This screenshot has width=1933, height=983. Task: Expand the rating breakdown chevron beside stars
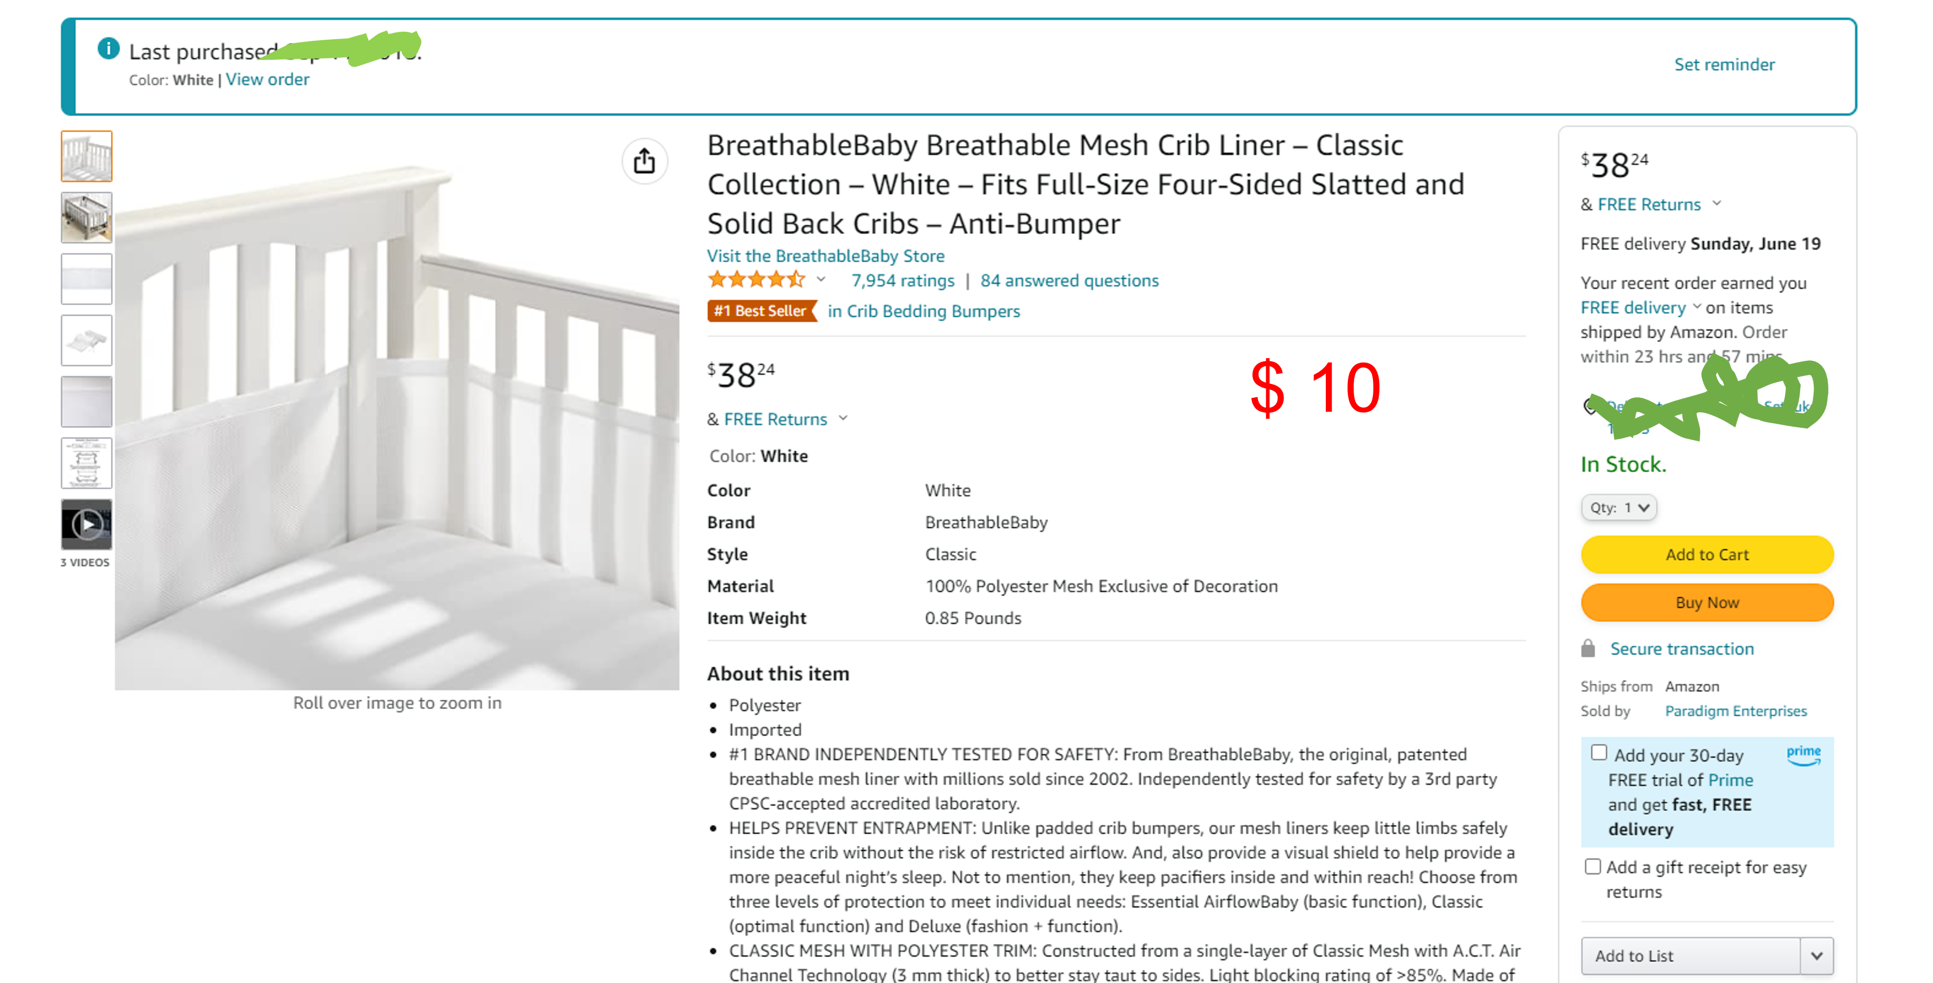pos(821,280)
